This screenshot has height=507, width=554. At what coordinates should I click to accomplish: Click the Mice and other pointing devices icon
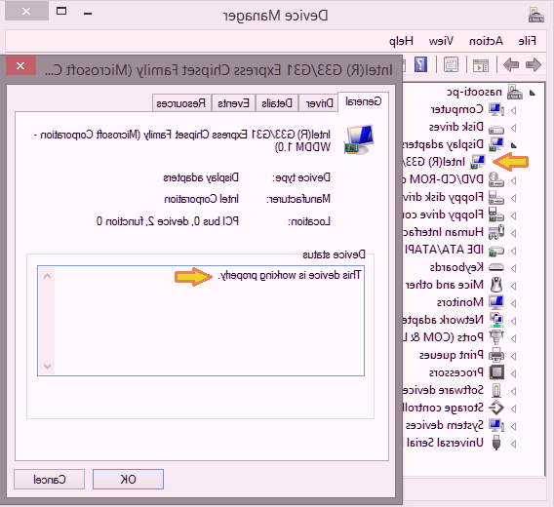tap(496, 285)
